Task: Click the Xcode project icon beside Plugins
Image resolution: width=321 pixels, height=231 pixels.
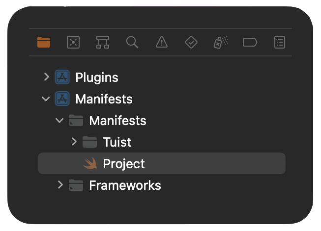Action: (x=62, y=77)
